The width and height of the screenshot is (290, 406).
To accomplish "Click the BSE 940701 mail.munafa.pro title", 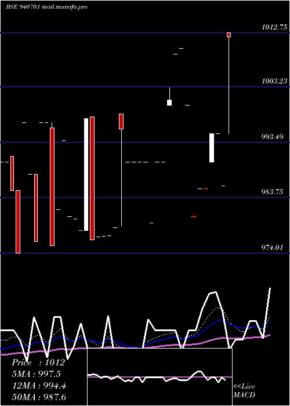I will (x=46, y=7).
